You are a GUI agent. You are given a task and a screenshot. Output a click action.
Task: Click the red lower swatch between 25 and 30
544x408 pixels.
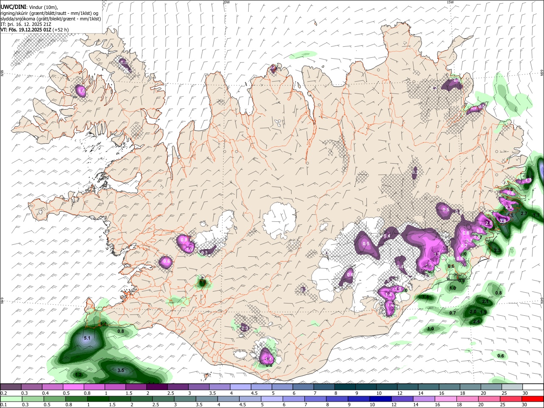510,399
